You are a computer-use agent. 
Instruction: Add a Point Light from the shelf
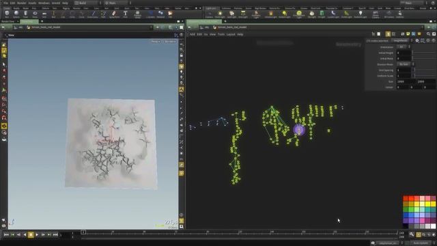point(220,14)
